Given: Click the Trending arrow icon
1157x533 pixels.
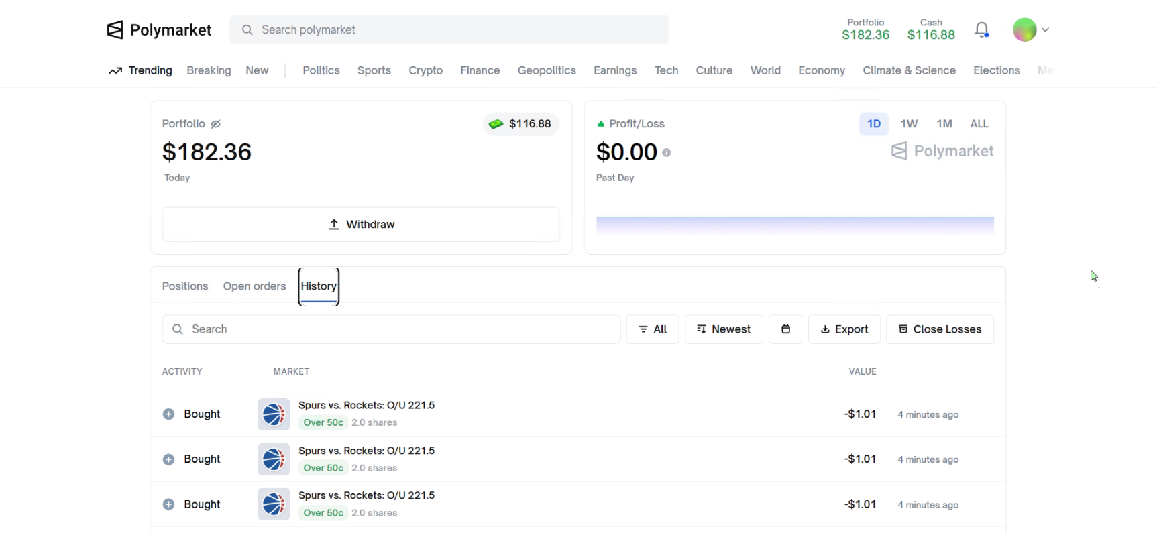Looking at the screenshot, I should (115, 70).
